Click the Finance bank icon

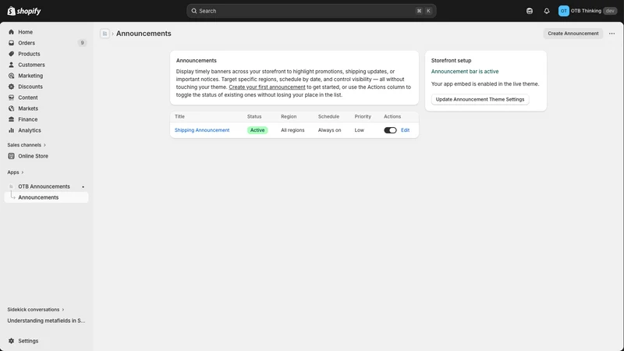(x=11, y=119)
